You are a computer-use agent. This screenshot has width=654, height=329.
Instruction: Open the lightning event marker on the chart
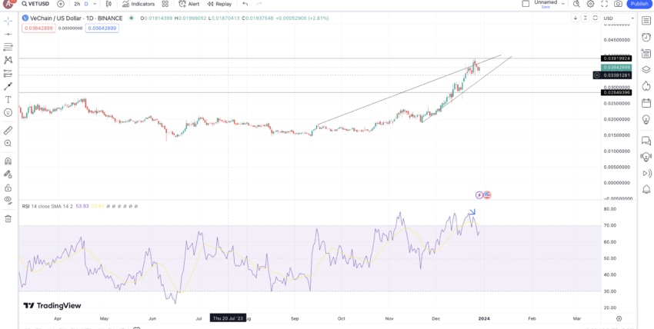(x=479, y=195)
